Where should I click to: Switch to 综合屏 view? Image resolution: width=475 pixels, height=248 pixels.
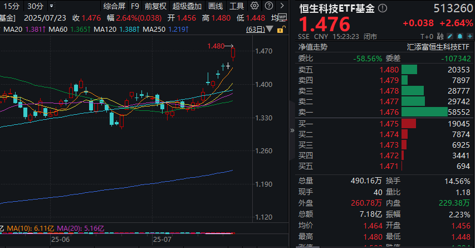(114, 6)
